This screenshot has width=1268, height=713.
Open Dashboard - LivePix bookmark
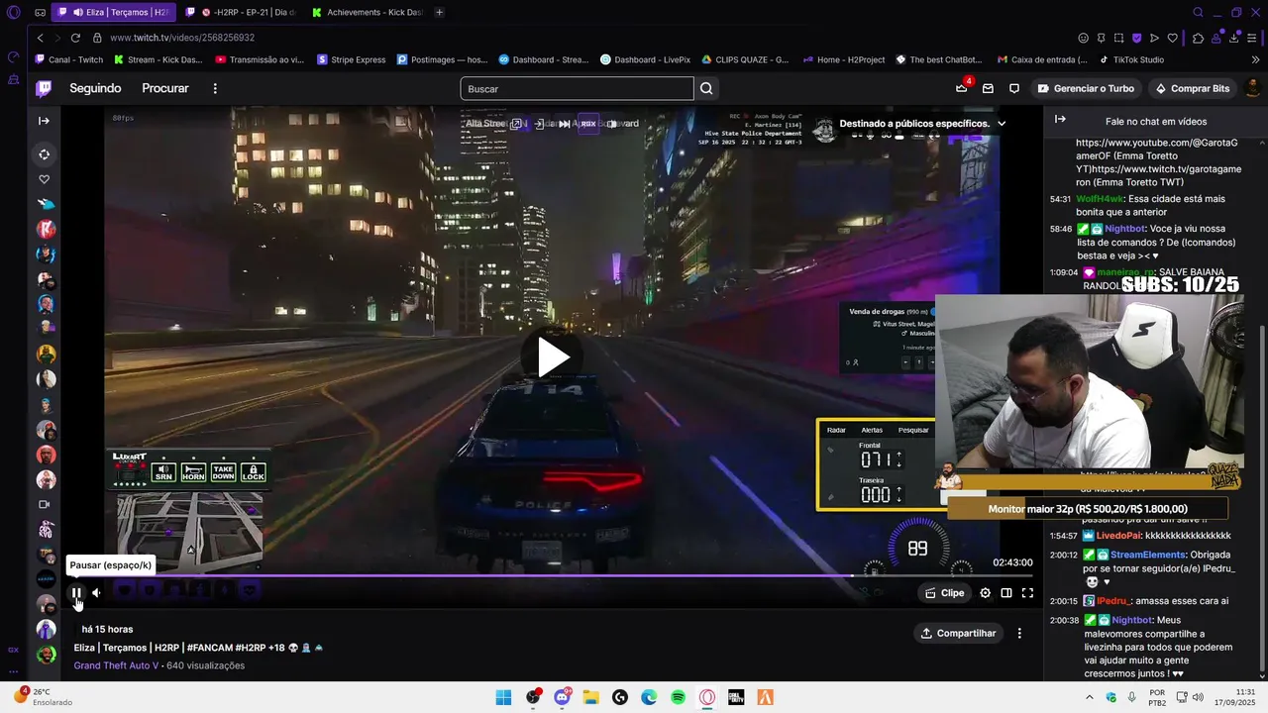[x=645, y=59]
